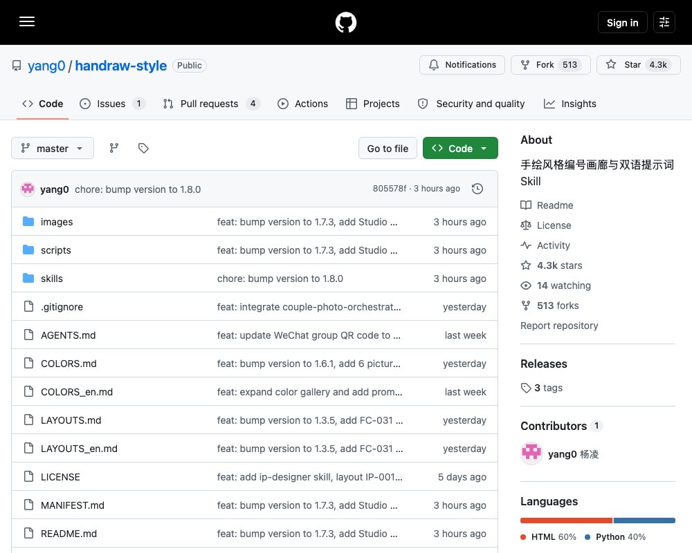View branches using the branch icon

click(x=114, y=148)
